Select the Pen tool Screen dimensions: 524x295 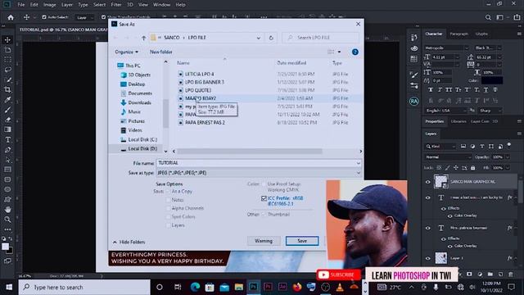click(x=7, y=150)
